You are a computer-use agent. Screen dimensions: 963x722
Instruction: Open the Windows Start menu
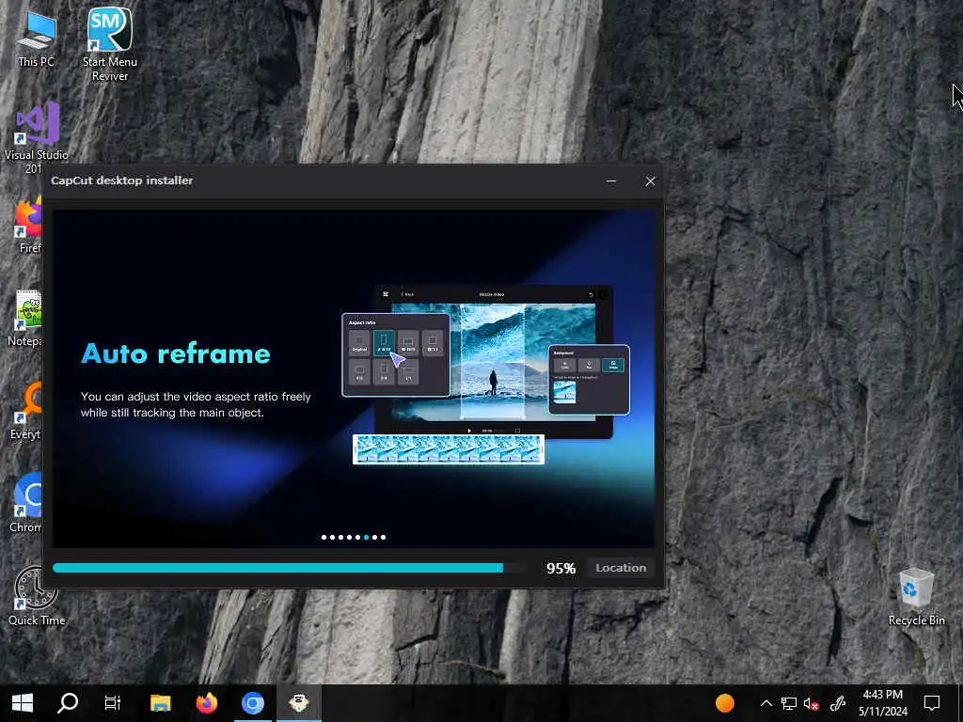[x=23, y=703]
